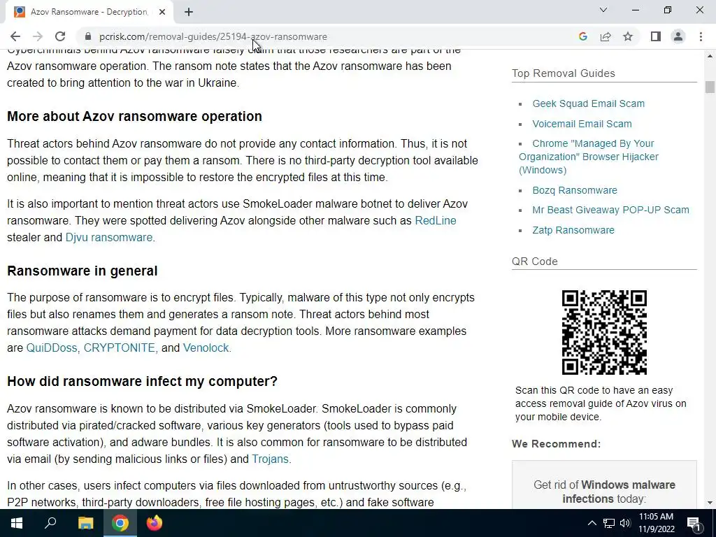Click 'How did ransomware infect my computer?' heading
The width and height of the screenshot is (716, 537).
(142, 381)
